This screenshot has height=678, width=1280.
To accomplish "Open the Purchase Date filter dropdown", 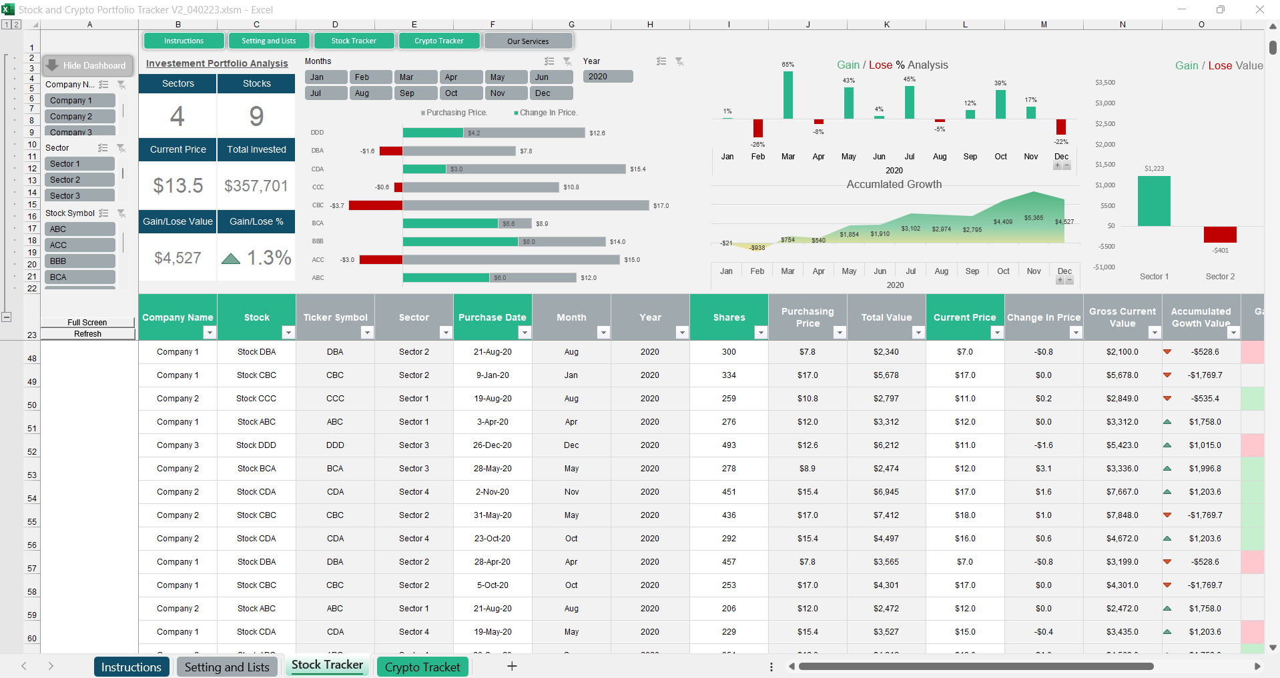I will (x=525, y=333).
